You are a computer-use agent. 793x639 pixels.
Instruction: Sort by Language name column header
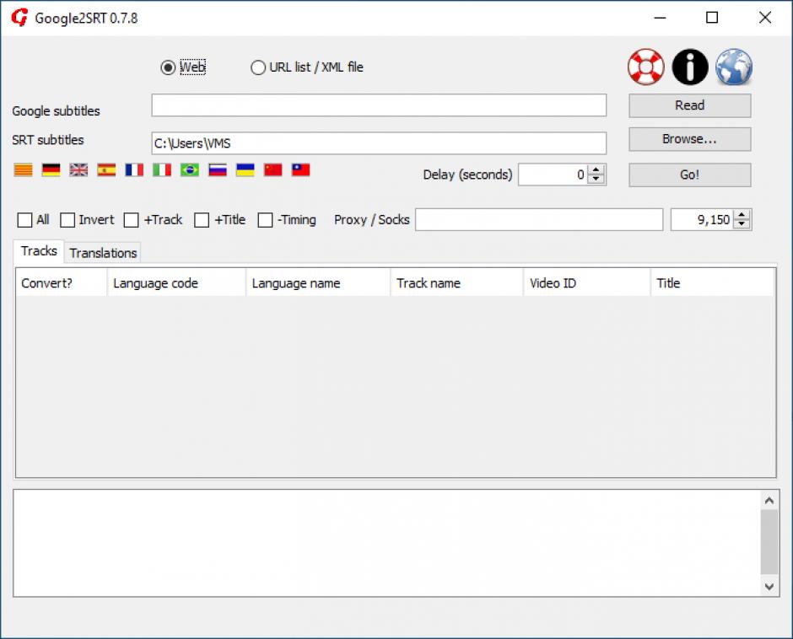(x=318, y=283)
